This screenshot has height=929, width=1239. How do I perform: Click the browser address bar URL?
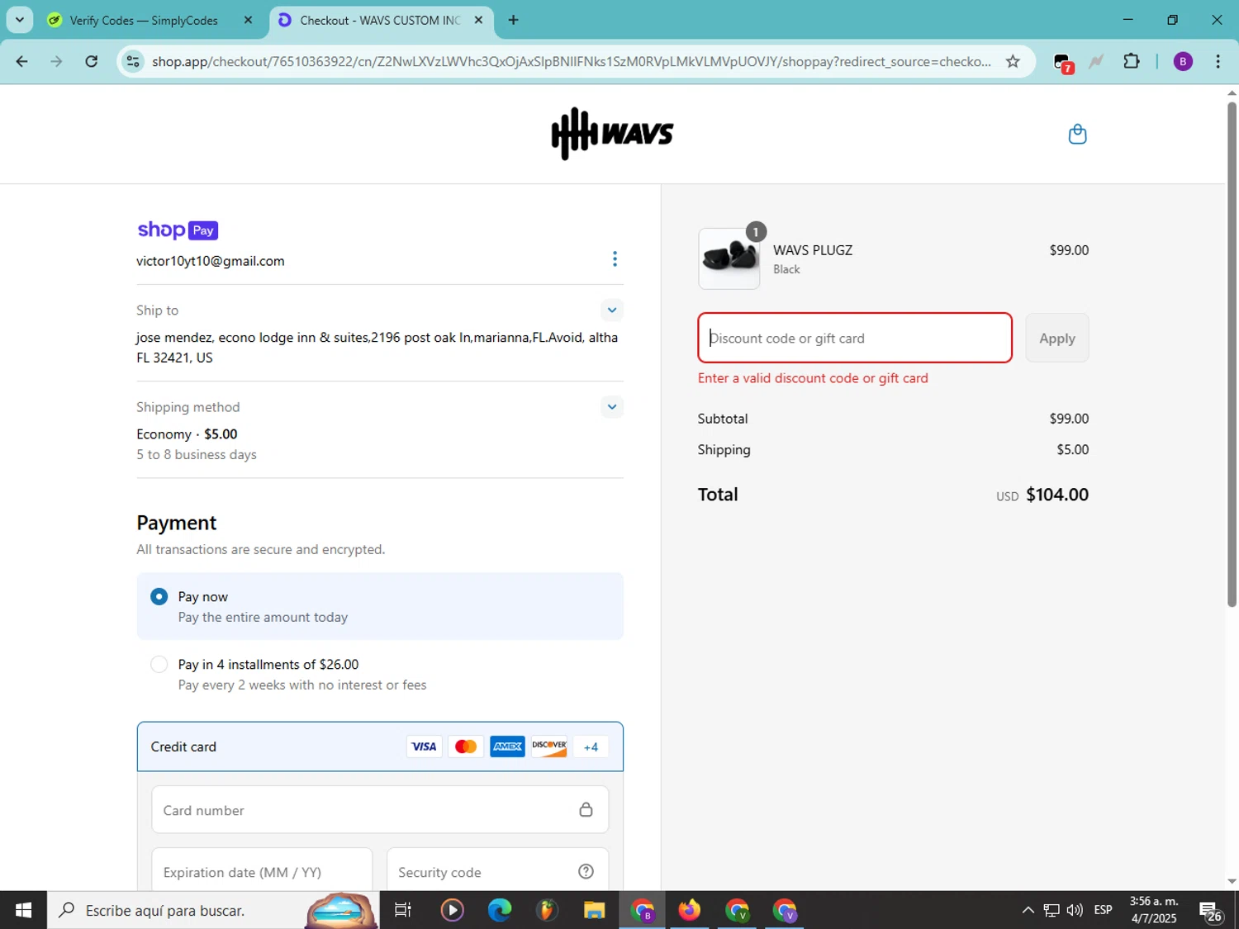click(x=572, y=61)
